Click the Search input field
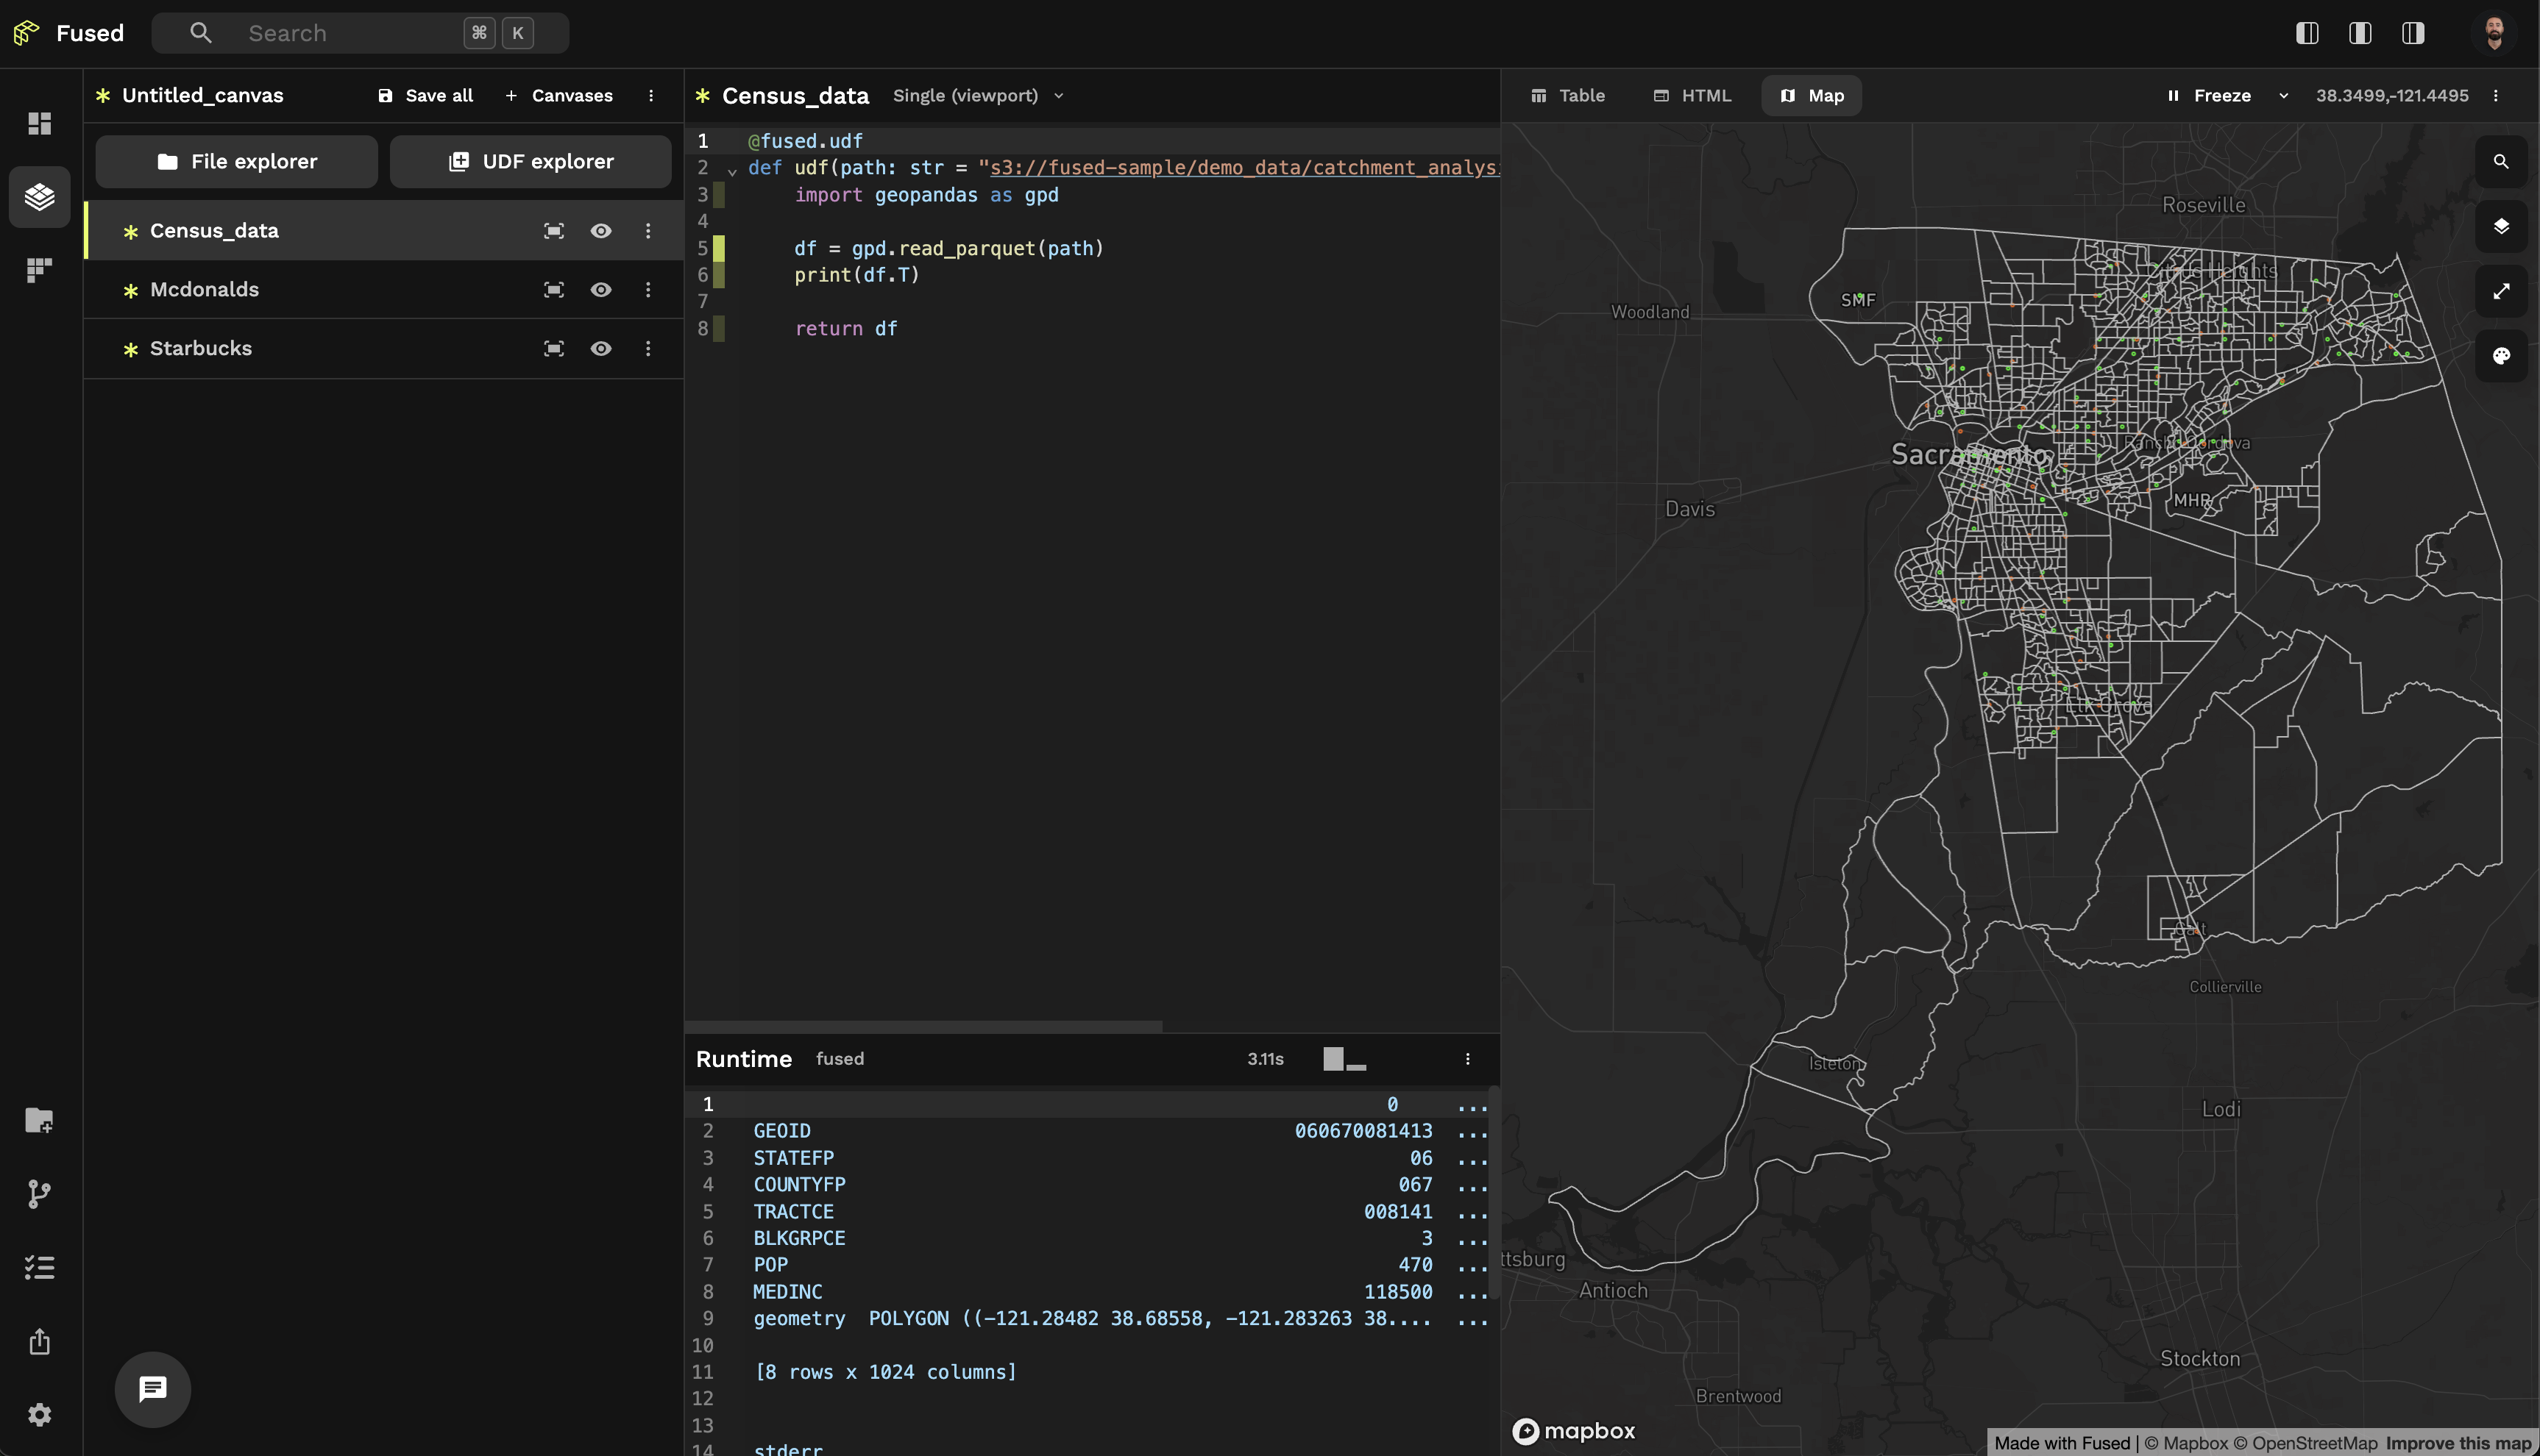Viewport: 2540px width, 1456px height. [340, 33]
